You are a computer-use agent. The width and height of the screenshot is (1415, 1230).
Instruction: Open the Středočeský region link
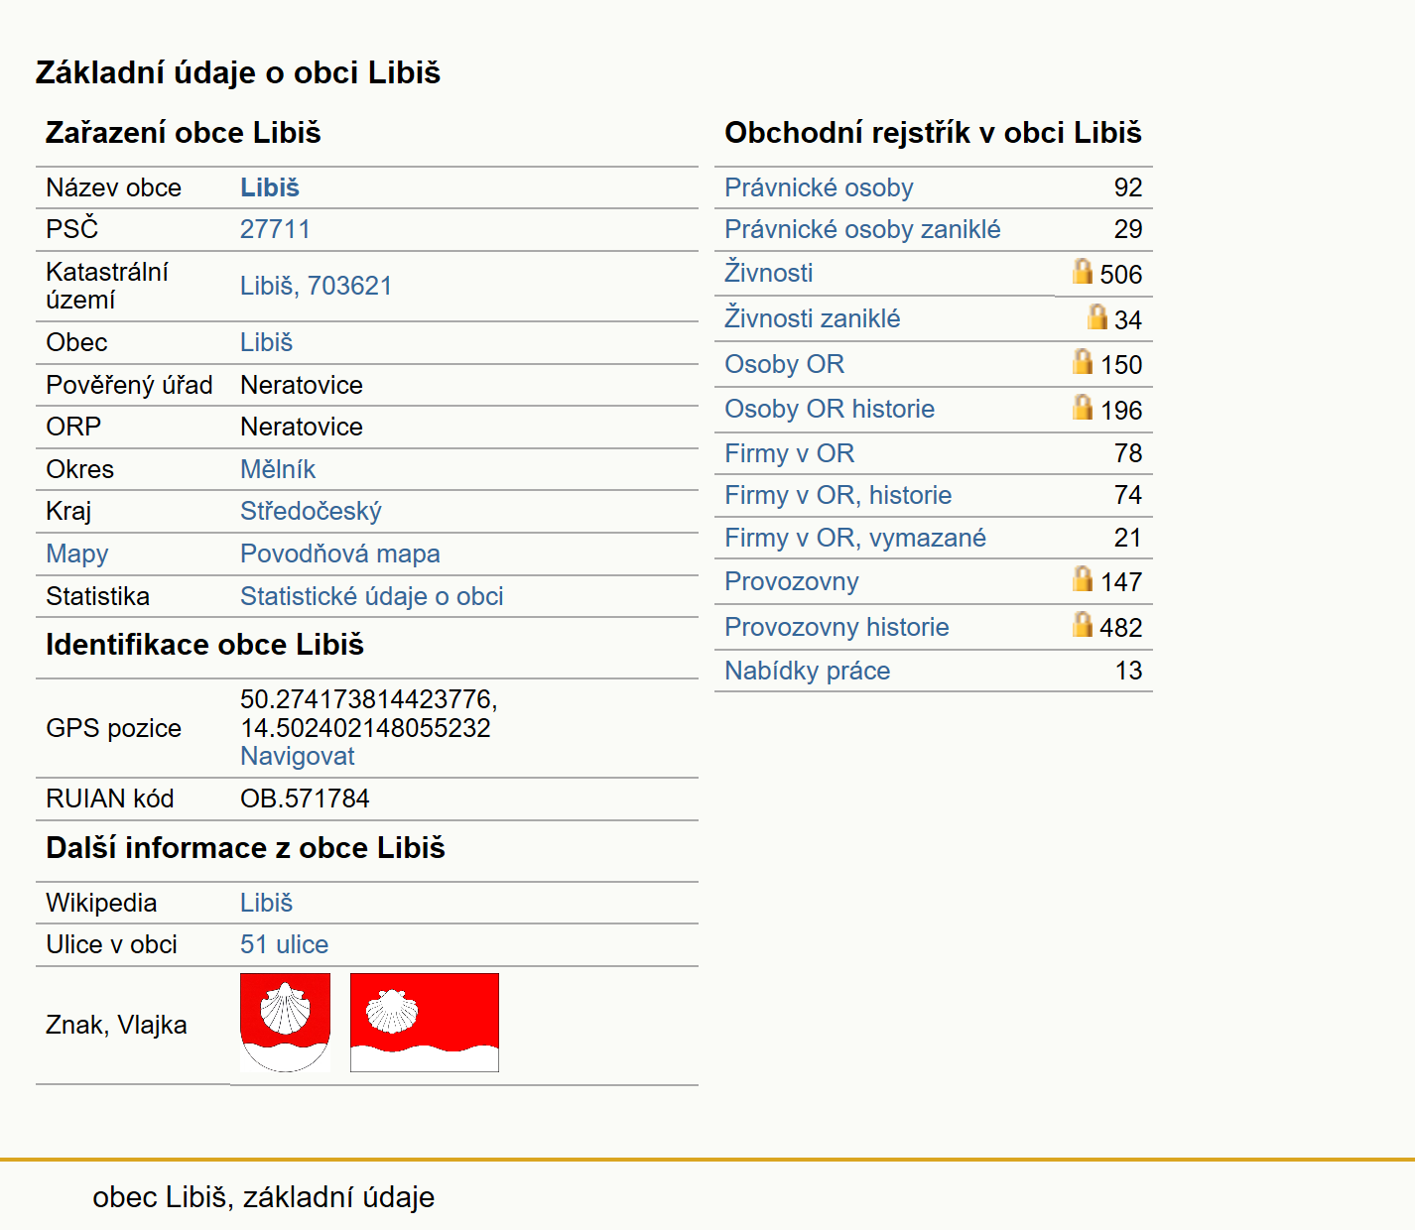(x=311, y=511)
